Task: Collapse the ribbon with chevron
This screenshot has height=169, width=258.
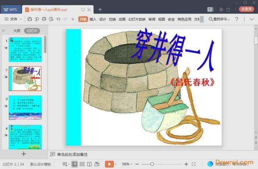Action: [x=252, y=19]
